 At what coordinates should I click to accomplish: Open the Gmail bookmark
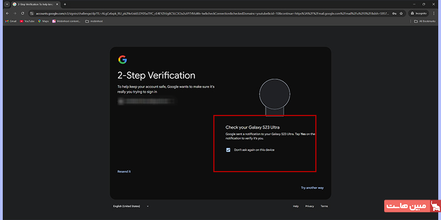10,21
